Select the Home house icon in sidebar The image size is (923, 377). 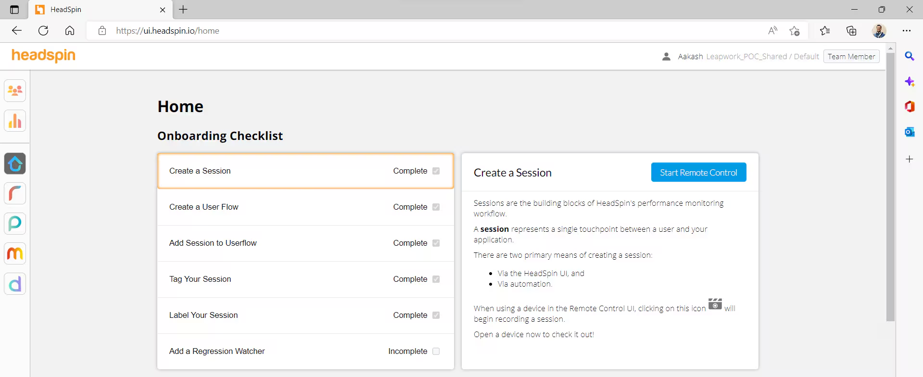(15, 164)
